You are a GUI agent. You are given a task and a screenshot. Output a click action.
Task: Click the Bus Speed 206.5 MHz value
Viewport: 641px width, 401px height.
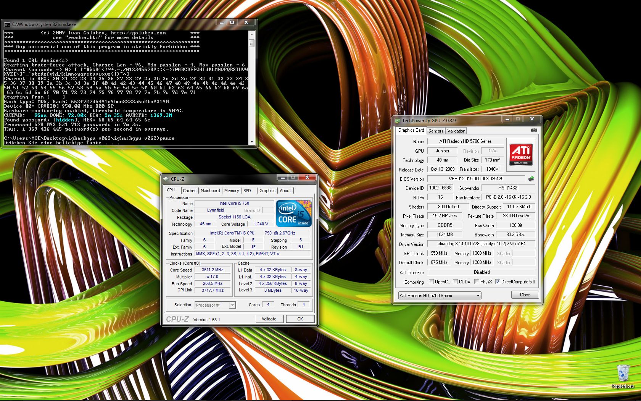coord(213,283)
